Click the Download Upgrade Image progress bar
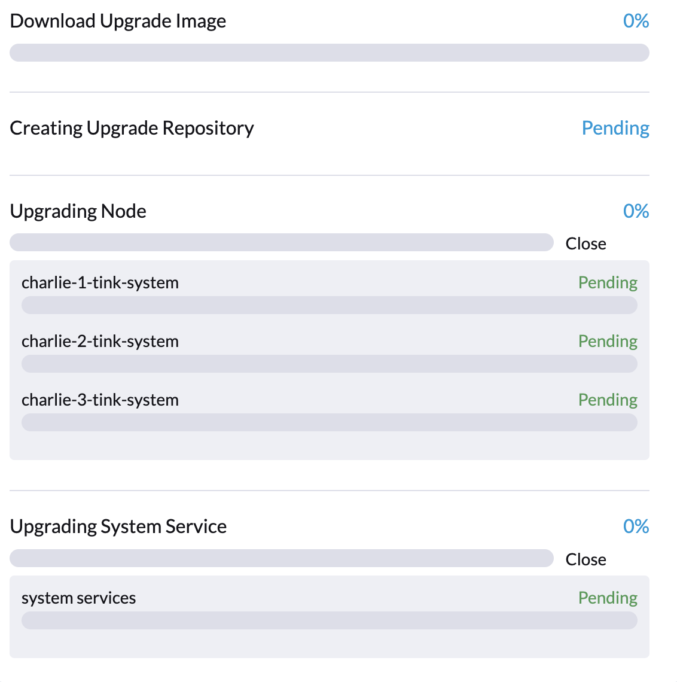 (329, 53)
